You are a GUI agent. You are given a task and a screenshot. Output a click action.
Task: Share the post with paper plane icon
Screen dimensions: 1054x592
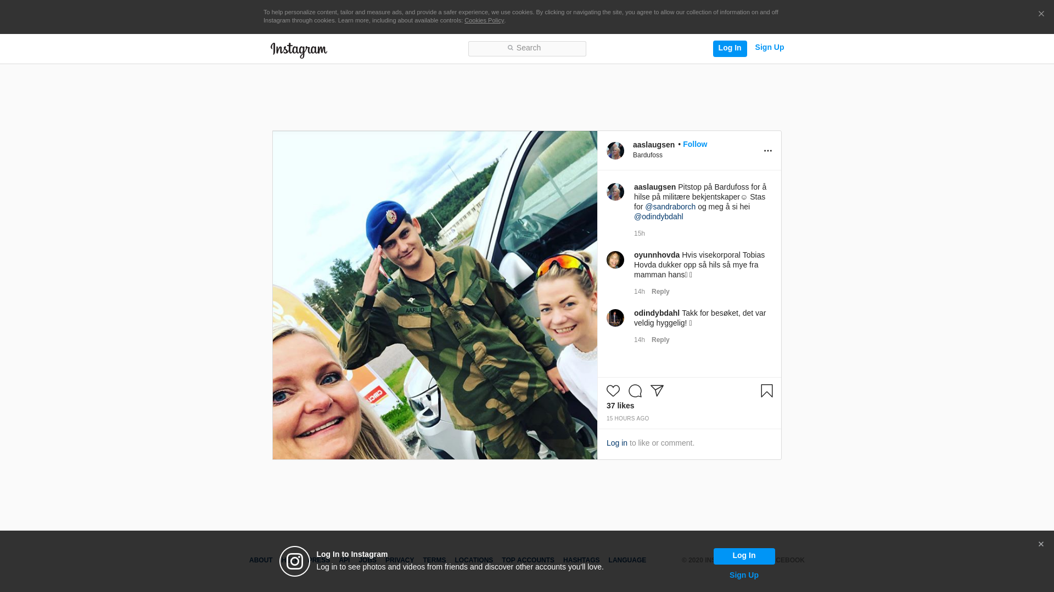(x=657, y=391)
